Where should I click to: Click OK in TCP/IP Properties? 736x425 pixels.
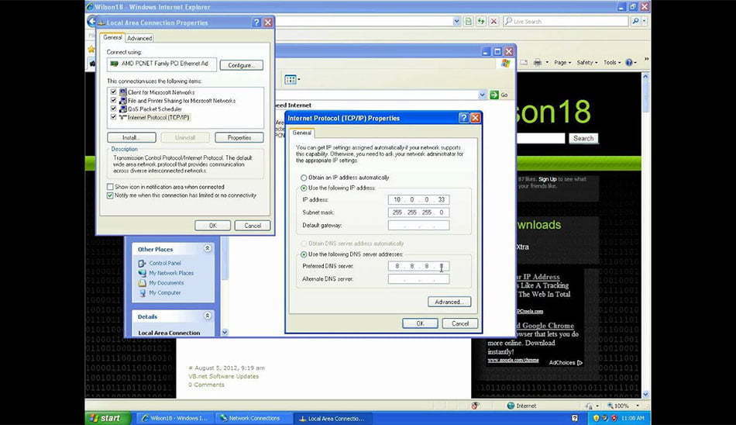[420, 323]
